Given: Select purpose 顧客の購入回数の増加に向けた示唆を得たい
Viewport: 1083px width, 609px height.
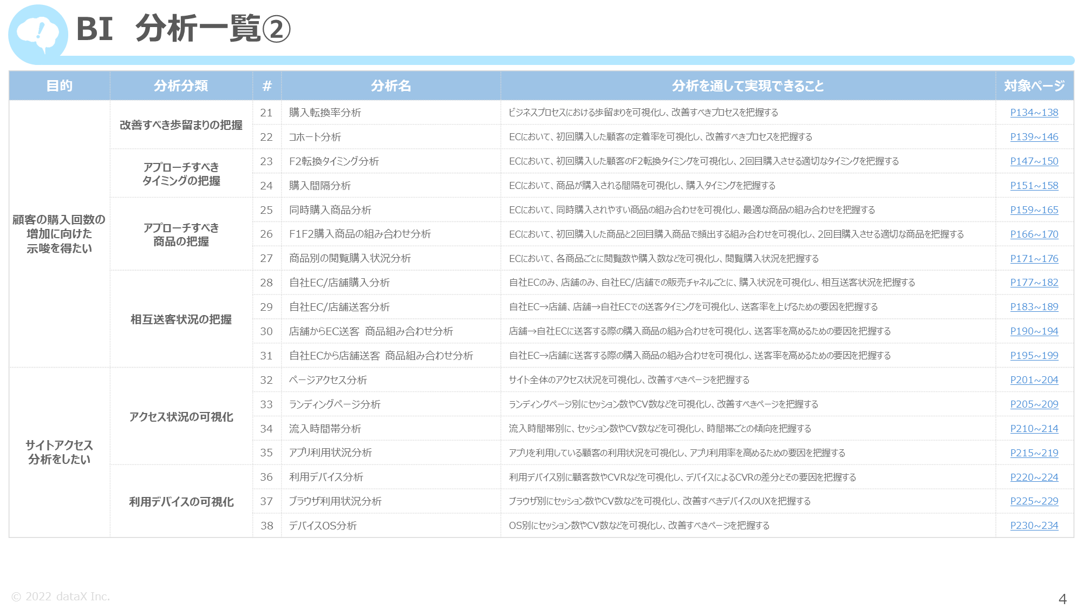Looking at the screenshot, I should 60,234.
